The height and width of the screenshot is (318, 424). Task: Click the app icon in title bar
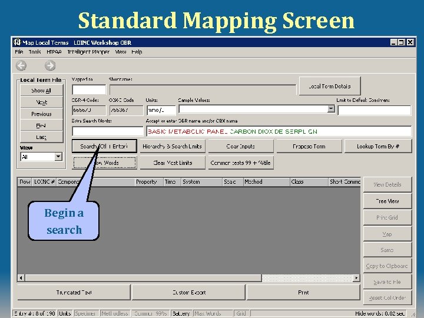tap(17, 42)
